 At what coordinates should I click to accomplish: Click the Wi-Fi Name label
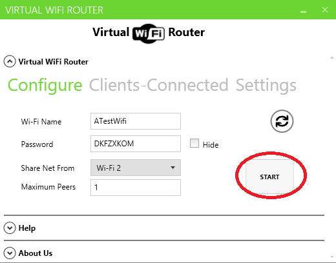coord(41,122)
